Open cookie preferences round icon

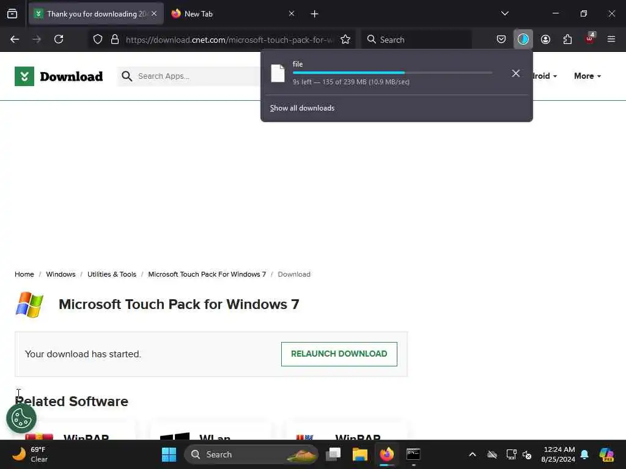pos(21,418)
